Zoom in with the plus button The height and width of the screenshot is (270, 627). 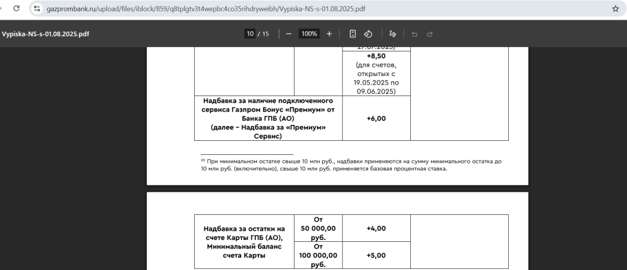click(x=329, y=34)
